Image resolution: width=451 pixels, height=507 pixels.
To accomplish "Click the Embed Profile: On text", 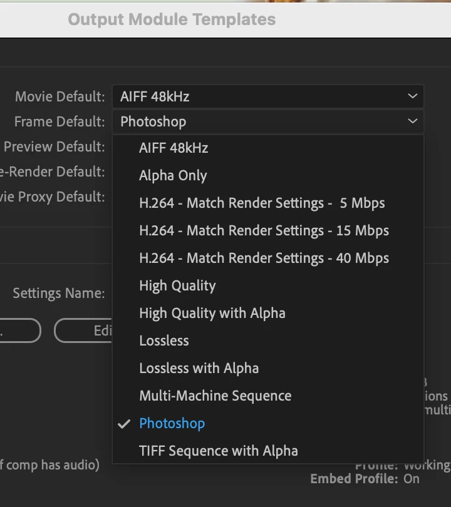I will (x=365, y=479).
